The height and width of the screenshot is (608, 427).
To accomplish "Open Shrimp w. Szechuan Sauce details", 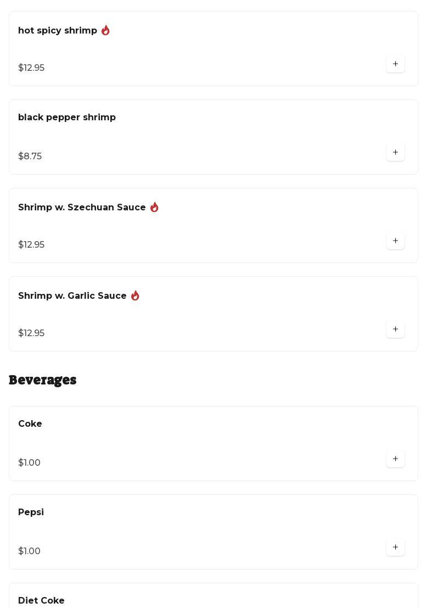I will click(82, 208).
